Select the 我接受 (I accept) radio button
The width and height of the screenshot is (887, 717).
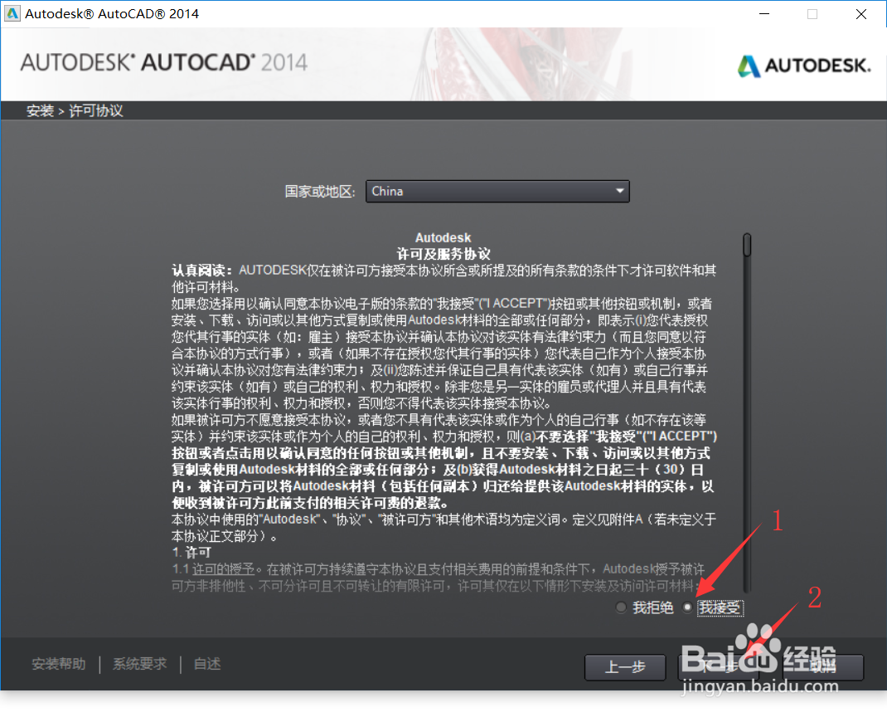[x=686, y=607]
